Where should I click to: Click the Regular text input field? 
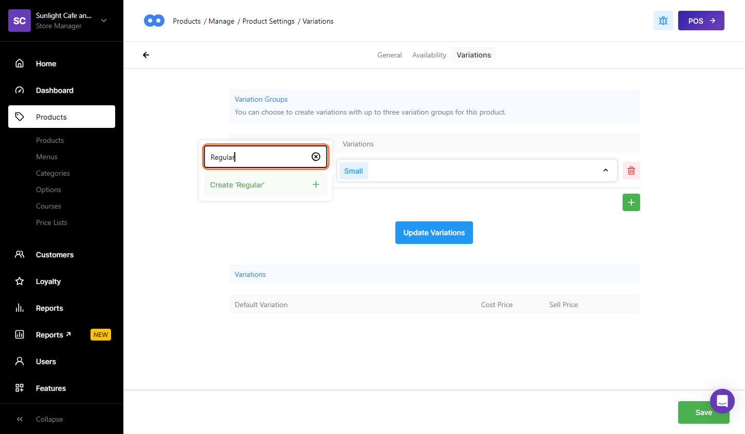(257, 157)
